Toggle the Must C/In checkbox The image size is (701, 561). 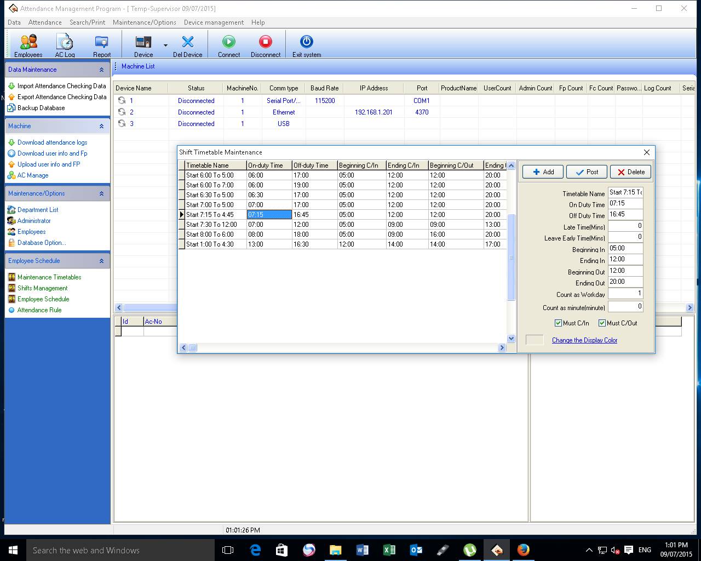tap(558, 323)
